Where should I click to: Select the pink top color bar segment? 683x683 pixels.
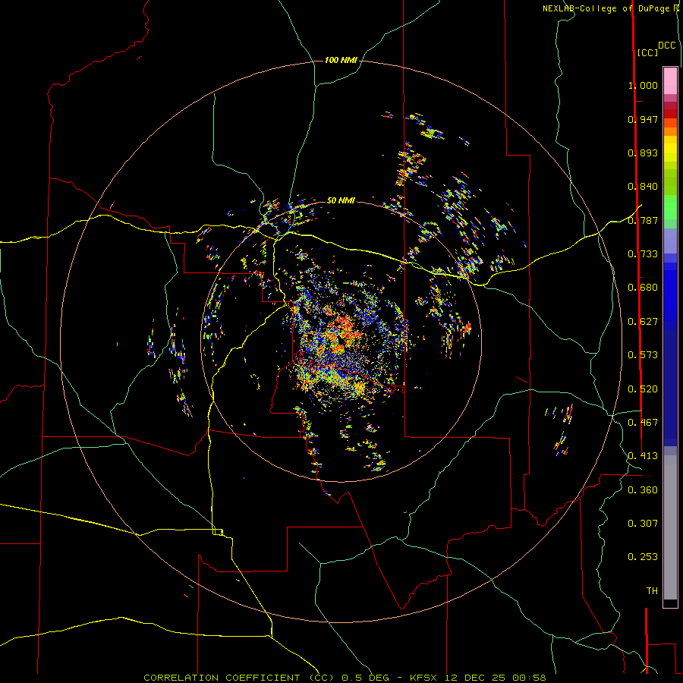(670, 80)
